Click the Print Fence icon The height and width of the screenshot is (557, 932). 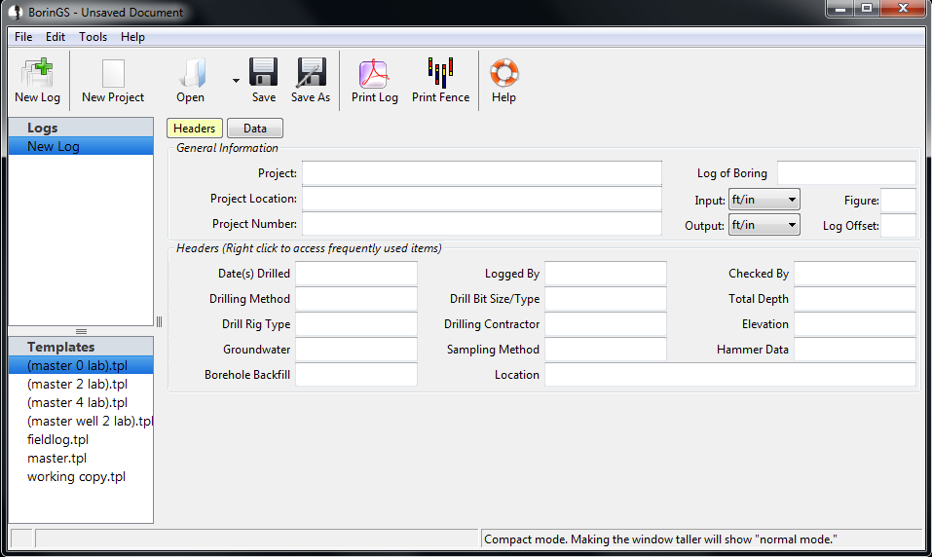coord(440,72)
